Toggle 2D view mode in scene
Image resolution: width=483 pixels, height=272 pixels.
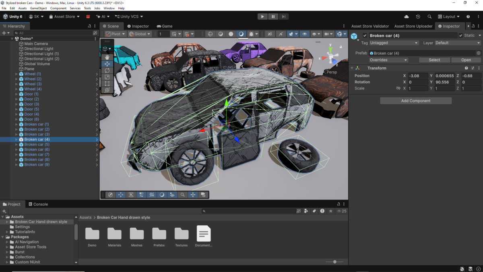[270, 34]
